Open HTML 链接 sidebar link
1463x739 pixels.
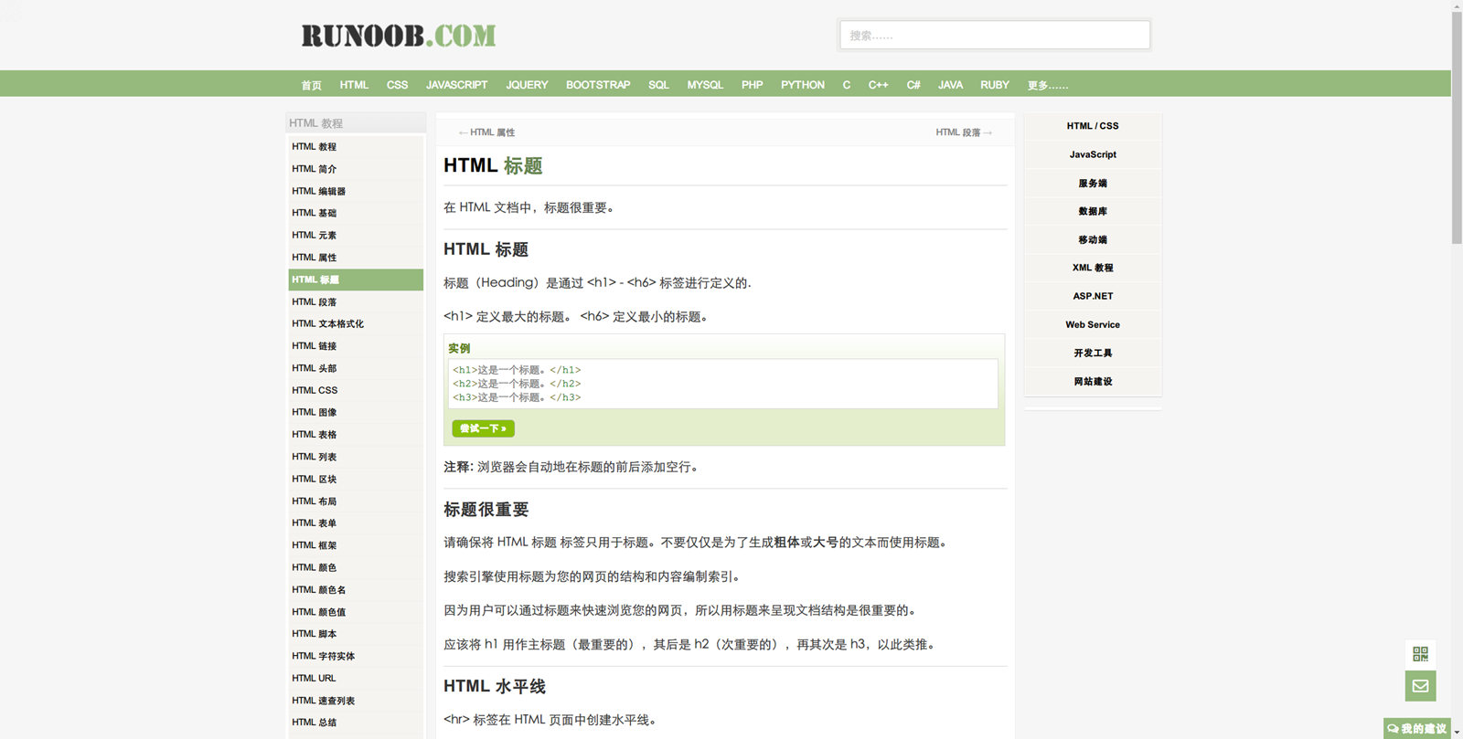pos(356,346)
